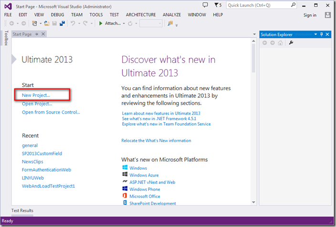Open the DEBUG menu
The image size is (336, 227).
coord(57,15)
